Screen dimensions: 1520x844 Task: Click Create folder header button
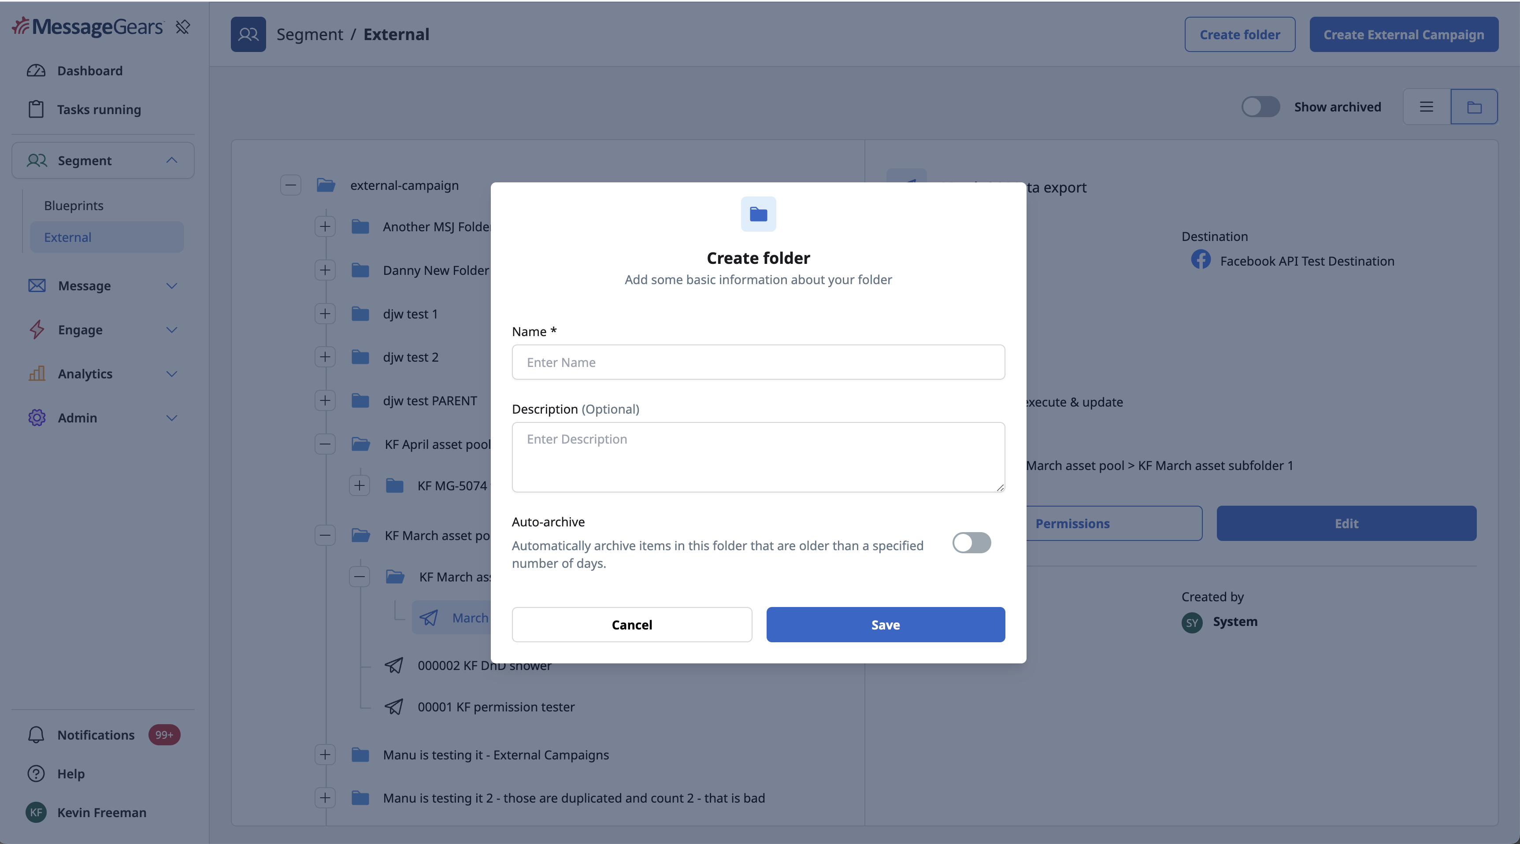pyautogui.click(x=1240, y=34)
